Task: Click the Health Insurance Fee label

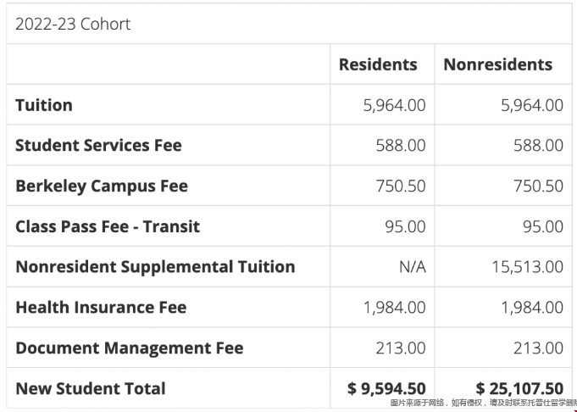Action: click(101, 307)
